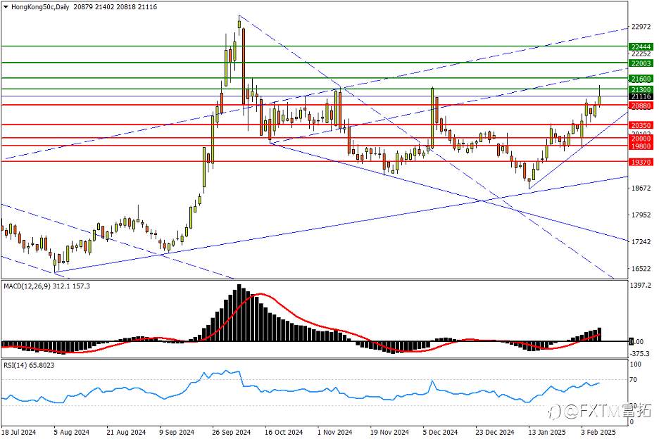
Task: Click the FXTM watermark logo
Action: (x=600, y=411)
